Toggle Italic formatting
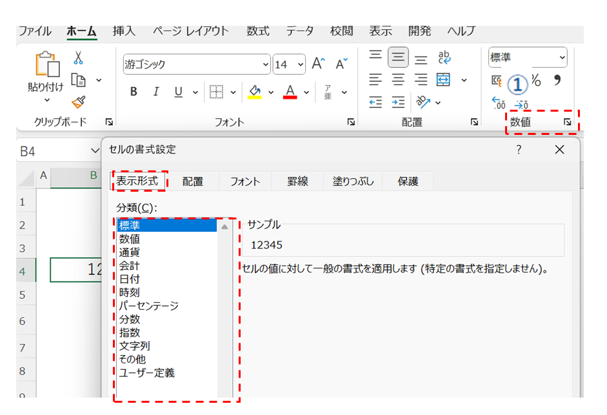Viewport: 607px width, 415px height. [155, 92]
